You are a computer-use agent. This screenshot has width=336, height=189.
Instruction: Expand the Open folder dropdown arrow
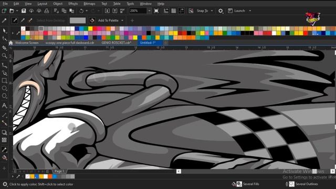coord(17,10)
